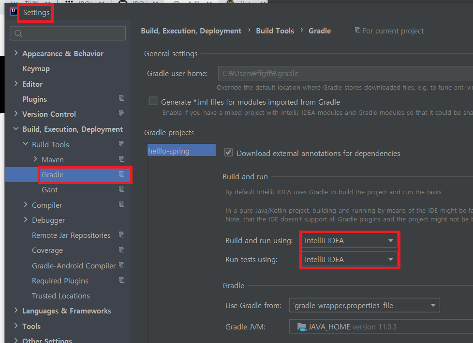This screenshot has width=473, height=343.
Task: Click the project-level icon beside Plugins
Action: pyautogui.click(x=121, y=98)
